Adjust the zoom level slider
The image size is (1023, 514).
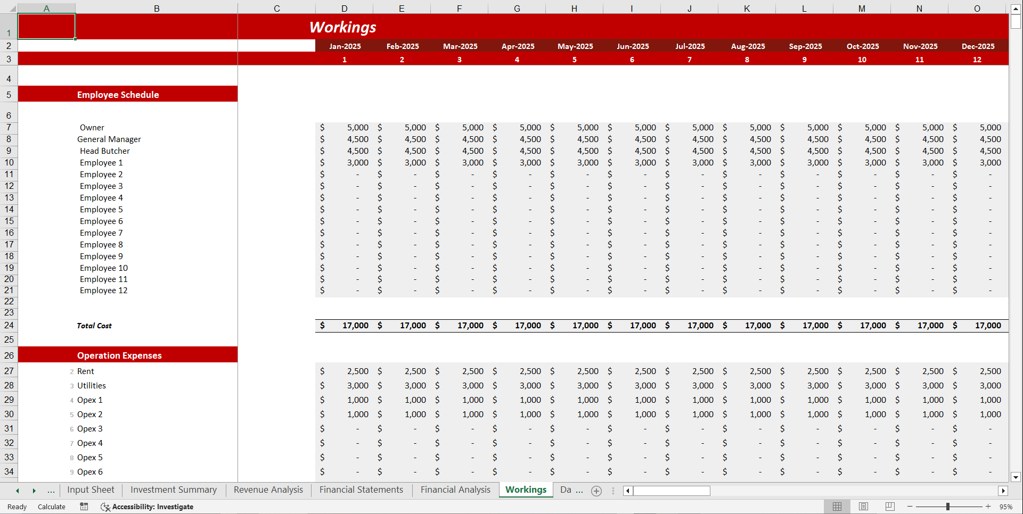pyautogui.click(x=948, y=507)
